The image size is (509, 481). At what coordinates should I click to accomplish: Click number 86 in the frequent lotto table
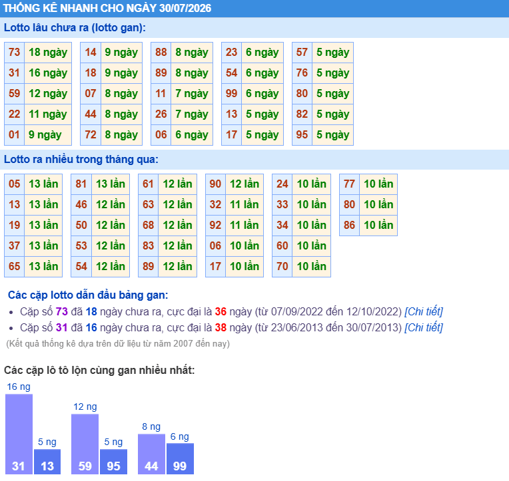pos(349,226)
